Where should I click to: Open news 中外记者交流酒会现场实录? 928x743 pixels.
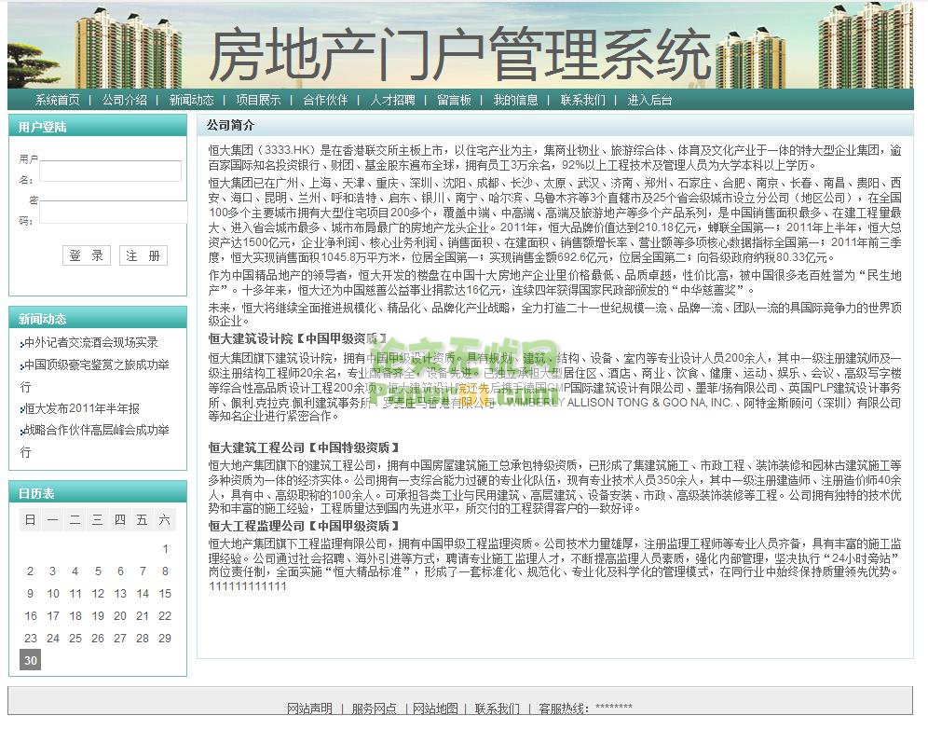(x=91, y=342)
